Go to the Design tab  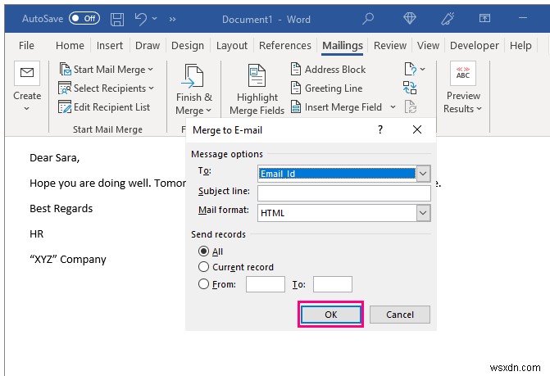click(x=188, y=46)
